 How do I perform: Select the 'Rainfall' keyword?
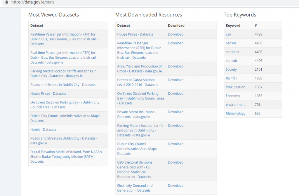pyautogui.click(x=232, y=78)
